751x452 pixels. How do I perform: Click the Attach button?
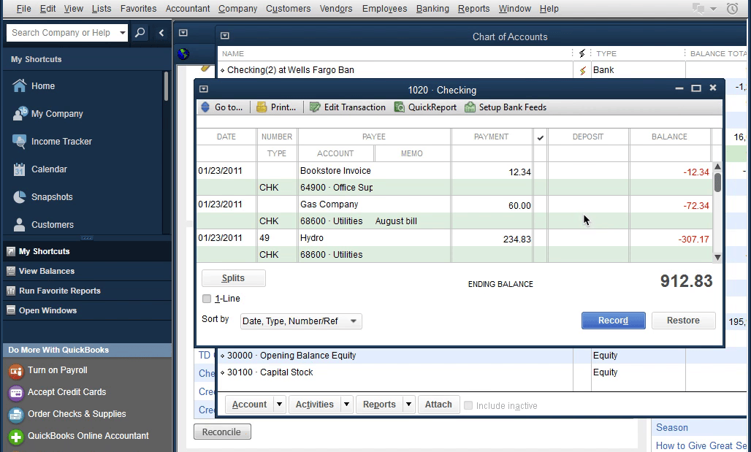click(438, 405)
